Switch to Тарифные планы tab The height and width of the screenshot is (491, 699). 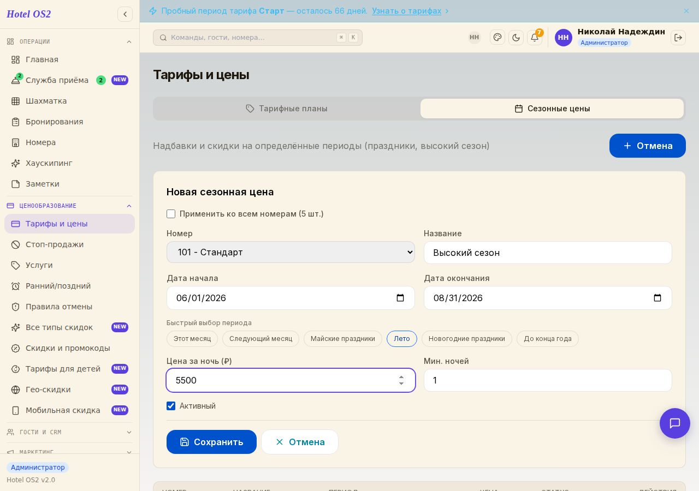287,109
